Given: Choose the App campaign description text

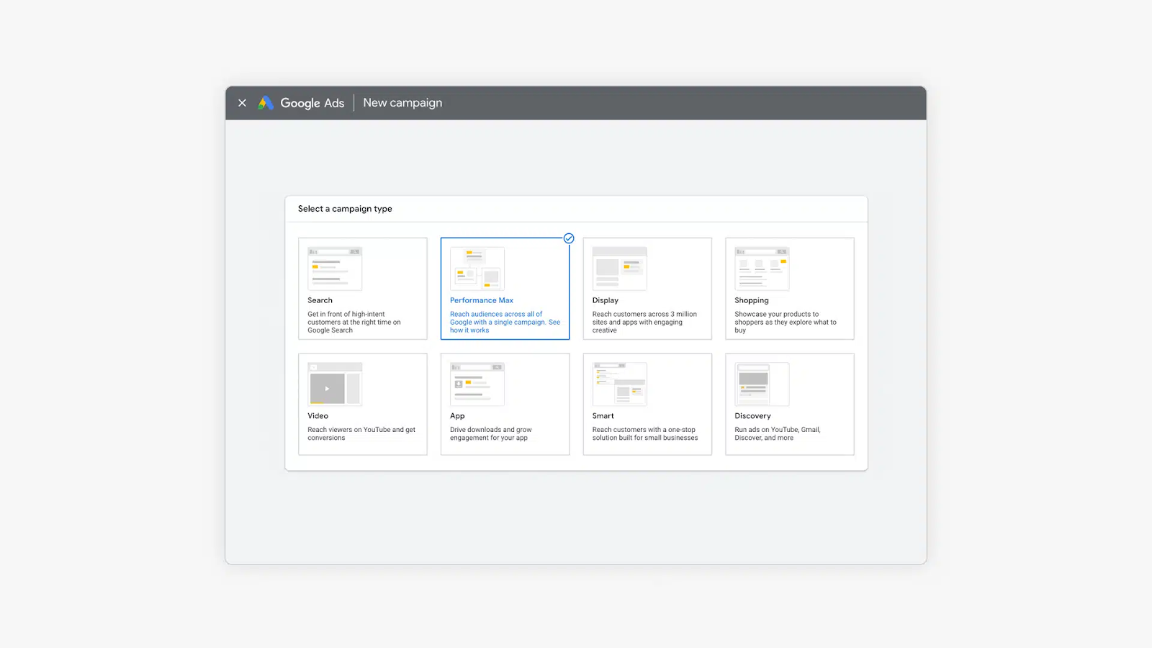Looking at the screenshot, I should point(491,433).
